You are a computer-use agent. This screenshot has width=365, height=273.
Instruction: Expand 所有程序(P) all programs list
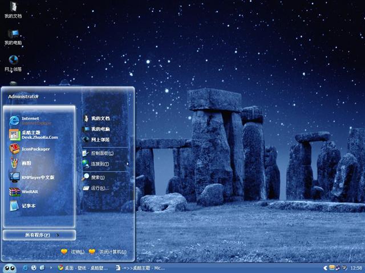39,235
